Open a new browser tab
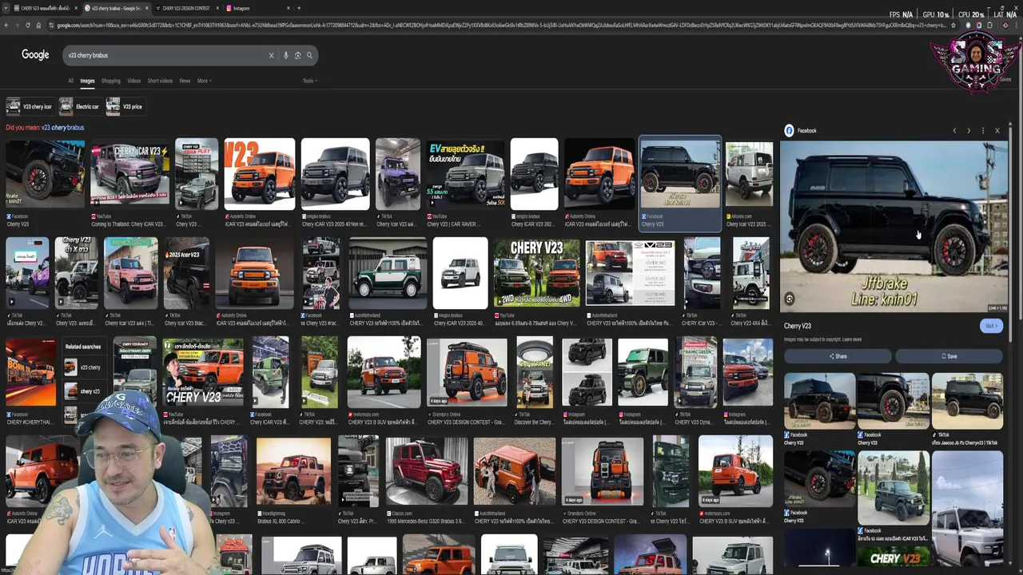 (299, 8)
